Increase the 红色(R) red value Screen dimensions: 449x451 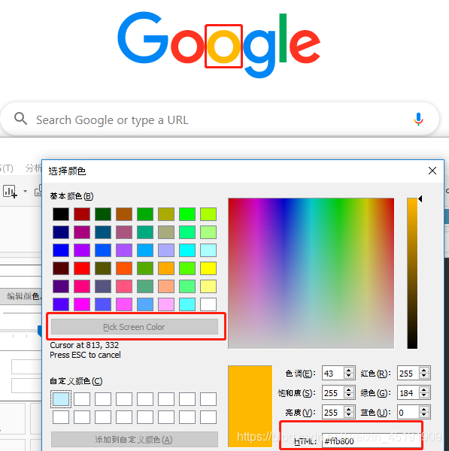pyautogui.click(x=423, y=371)
